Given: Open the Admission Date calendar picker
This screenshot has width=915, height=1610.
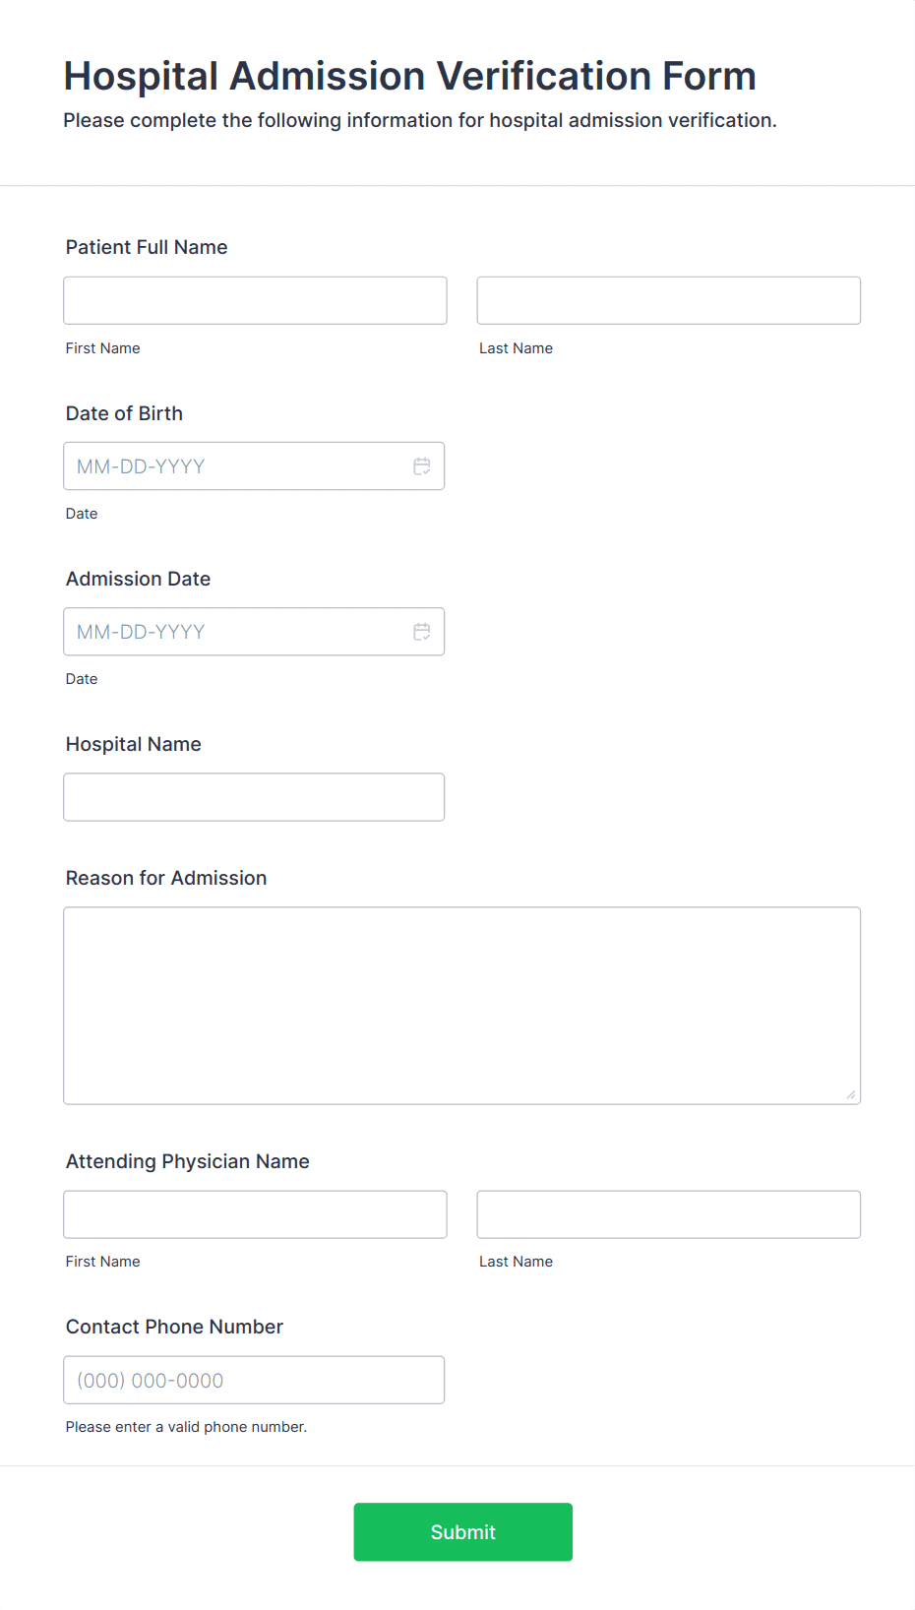Looking at the screenshot, I should point(422,632).
